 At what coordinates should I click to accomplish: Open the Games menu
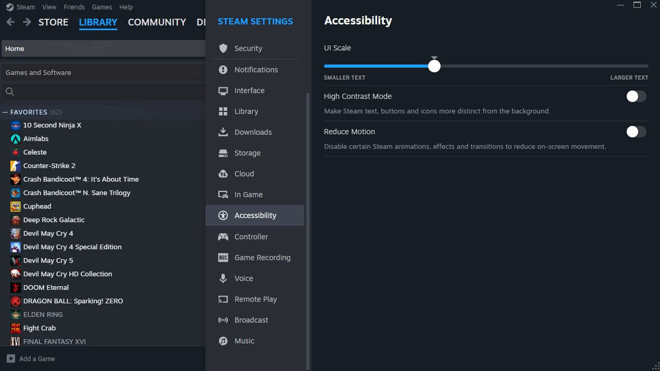[x=102, y=7]
